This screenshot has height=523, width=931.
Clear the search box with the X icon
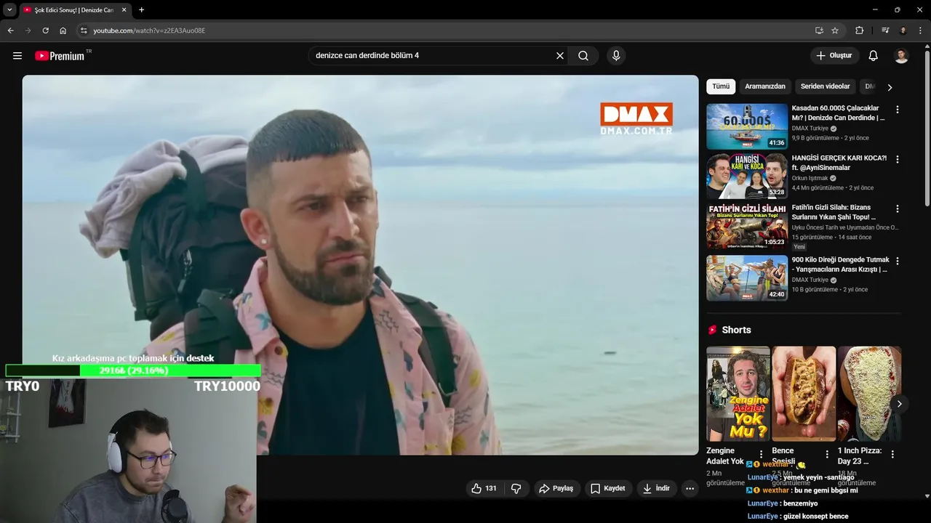click(560, 56)
